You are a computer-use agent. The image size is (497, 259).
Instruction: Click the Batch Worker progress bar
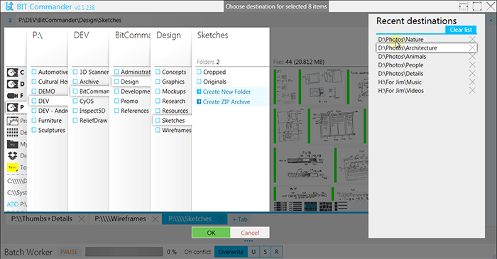point(124,252)
